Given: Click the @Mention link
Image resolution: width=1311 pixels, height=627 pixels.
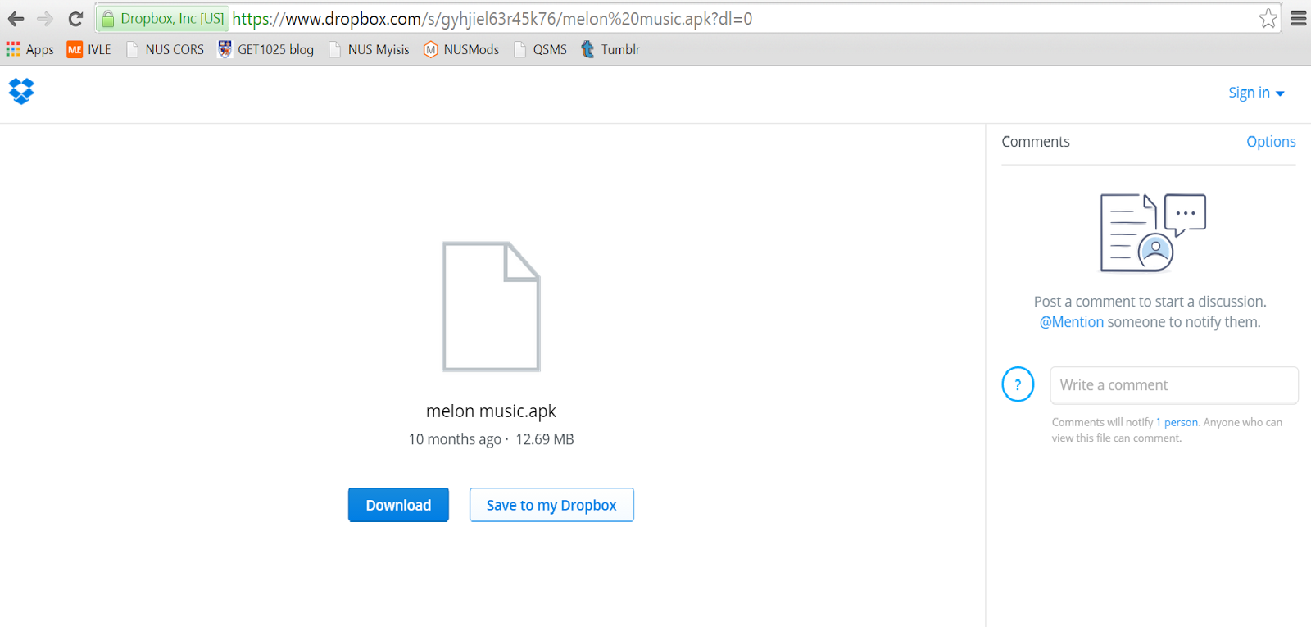Looking at the screenshot, I should pyautogui.click(x=1072, y=322).
